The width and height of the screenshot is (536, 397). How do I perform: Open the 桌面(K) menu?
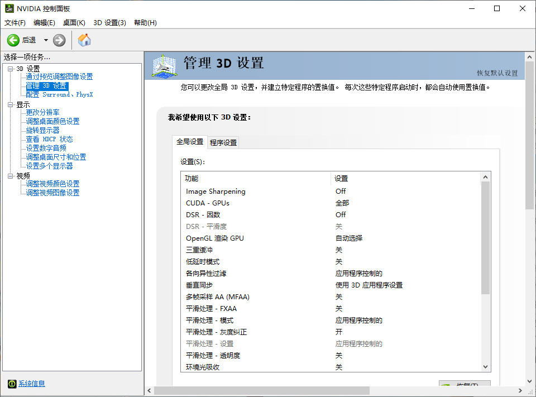(74, 22)
